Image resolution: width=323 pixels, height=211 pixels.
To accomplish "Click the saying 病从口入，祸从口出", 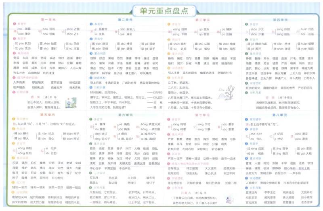I will (x=143, y=197).
